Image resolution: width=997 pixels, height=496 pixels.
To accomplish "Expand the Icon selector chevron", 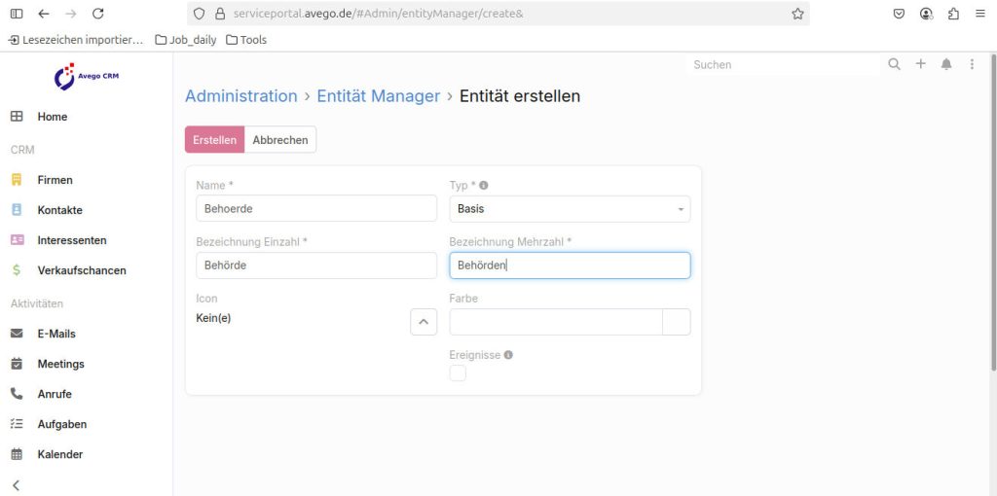I will coord(424,322).
